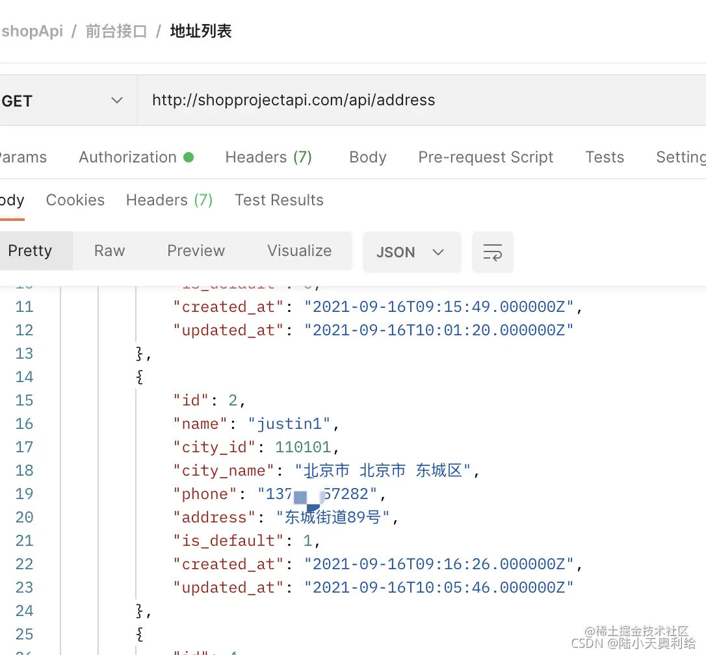706x655 pixels.
Task: Open the Test Results tab
Action: 279,200
